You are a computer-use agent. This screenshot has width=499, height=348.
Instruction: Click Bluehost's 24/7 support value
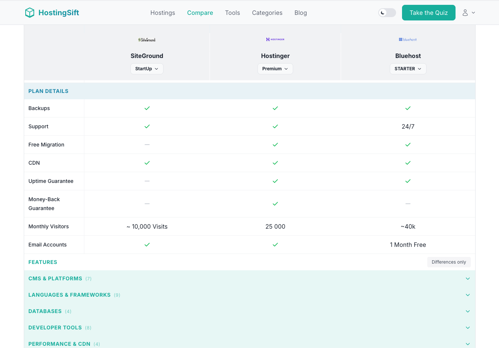pyautogui.click(x=408, y=126)
